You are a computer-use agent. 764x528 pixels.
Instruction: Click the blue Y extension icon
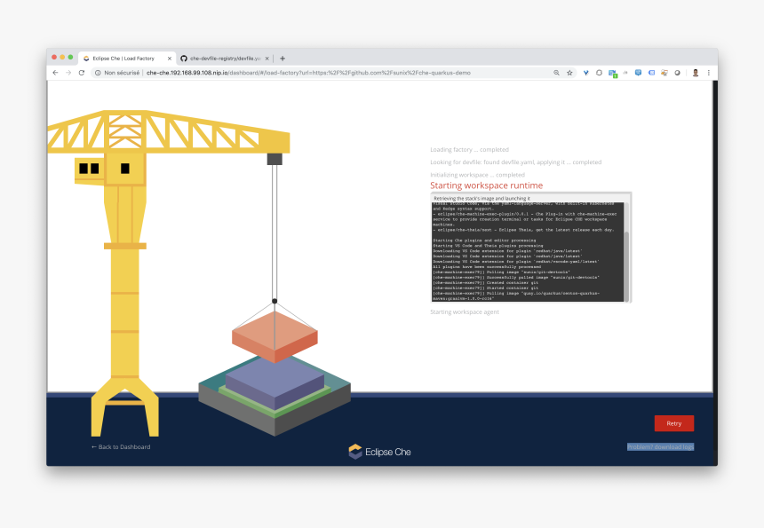click(x=585, y=73)
